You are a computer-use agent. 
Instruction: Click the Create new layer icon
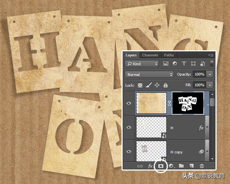click(x=192, y=166)
